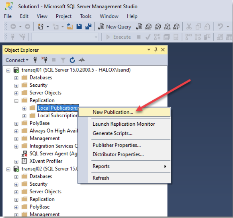The width and height of the screenshot is (233, 218).
Task: Click the DMX query icon
Action: click(x=158, y=27)
